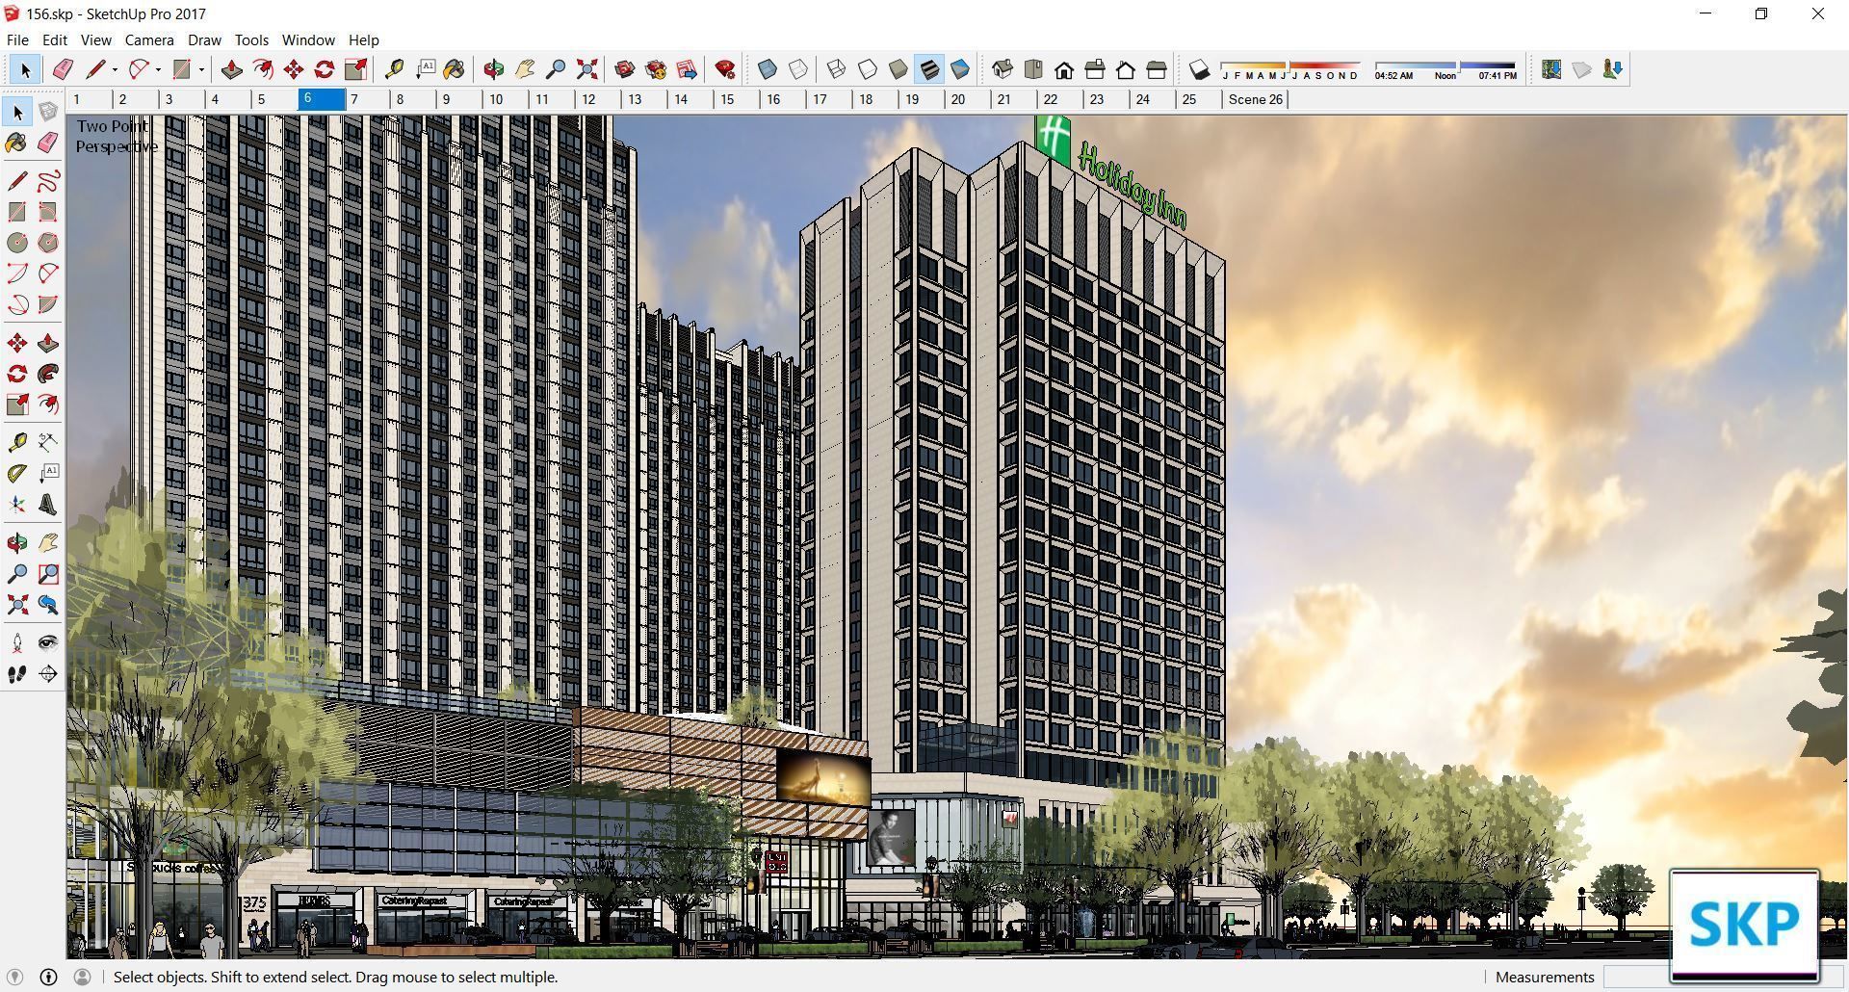Viewport: 1849px width, 992px height.
Task: Switch to Back view
Action: click(x=1126, y=69)
